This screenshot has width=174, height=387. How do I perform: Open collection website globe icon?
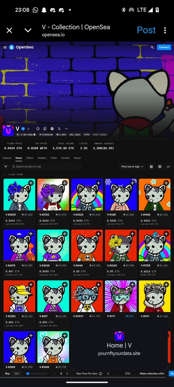tap(52, 129)
